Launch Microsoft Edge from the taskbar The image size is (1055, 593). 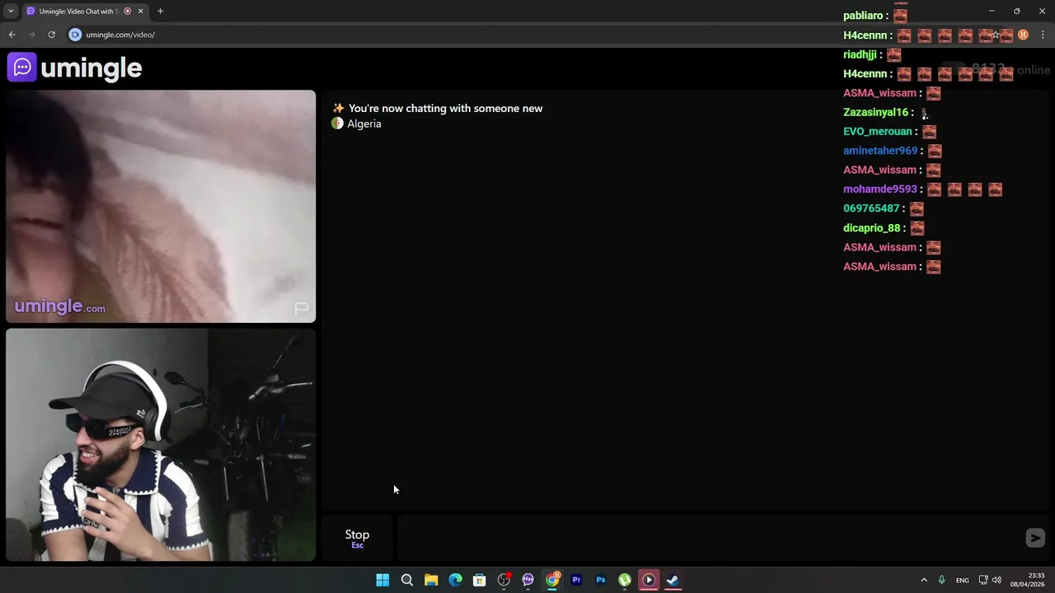coord(455,580)
